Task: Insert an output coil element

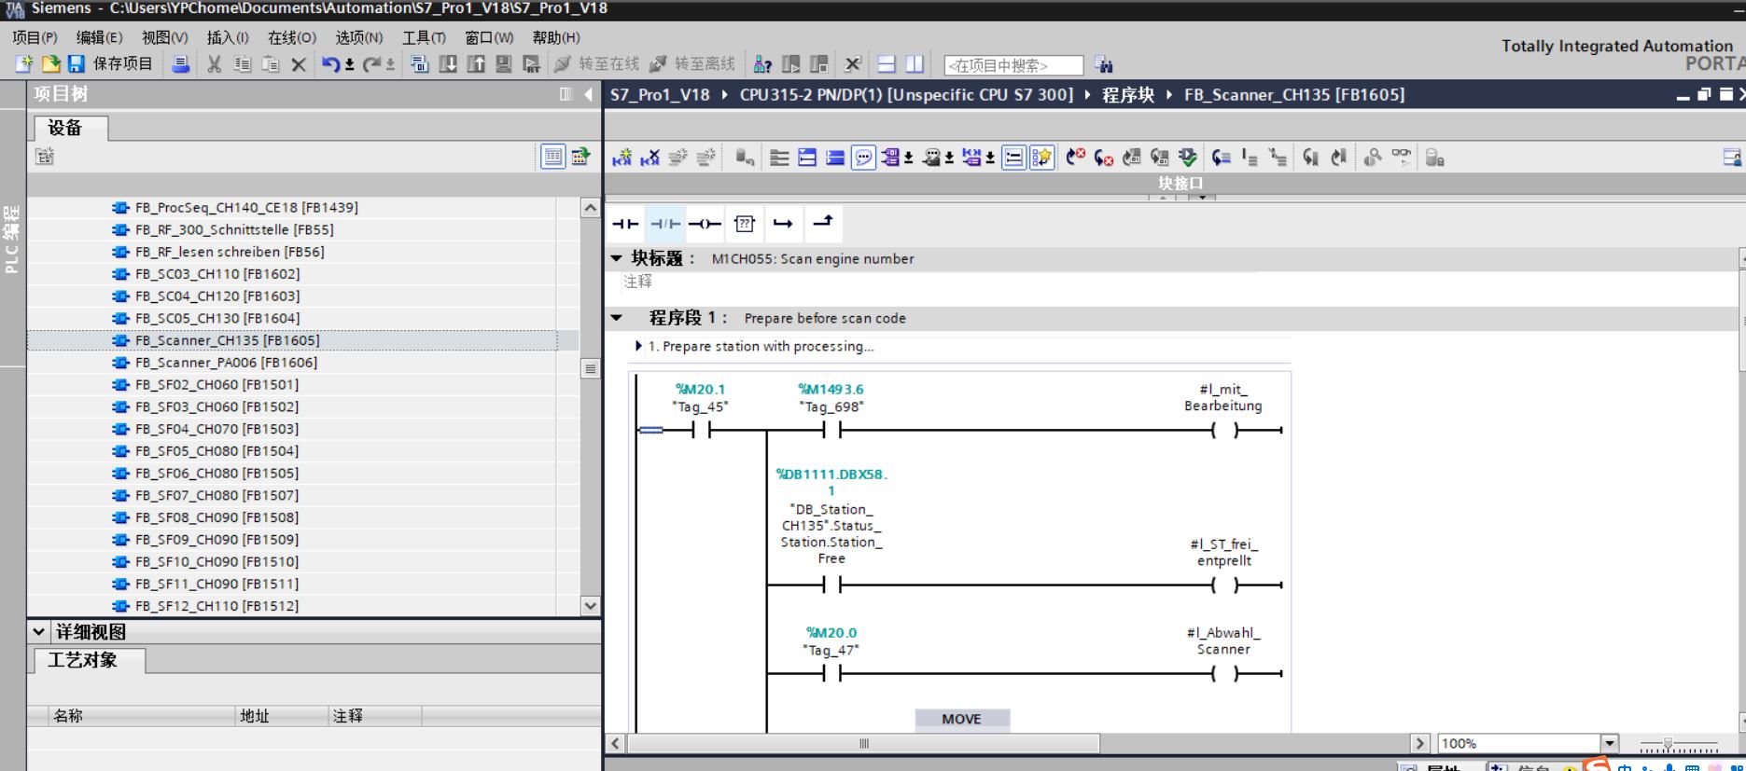Action: (705, 224)
